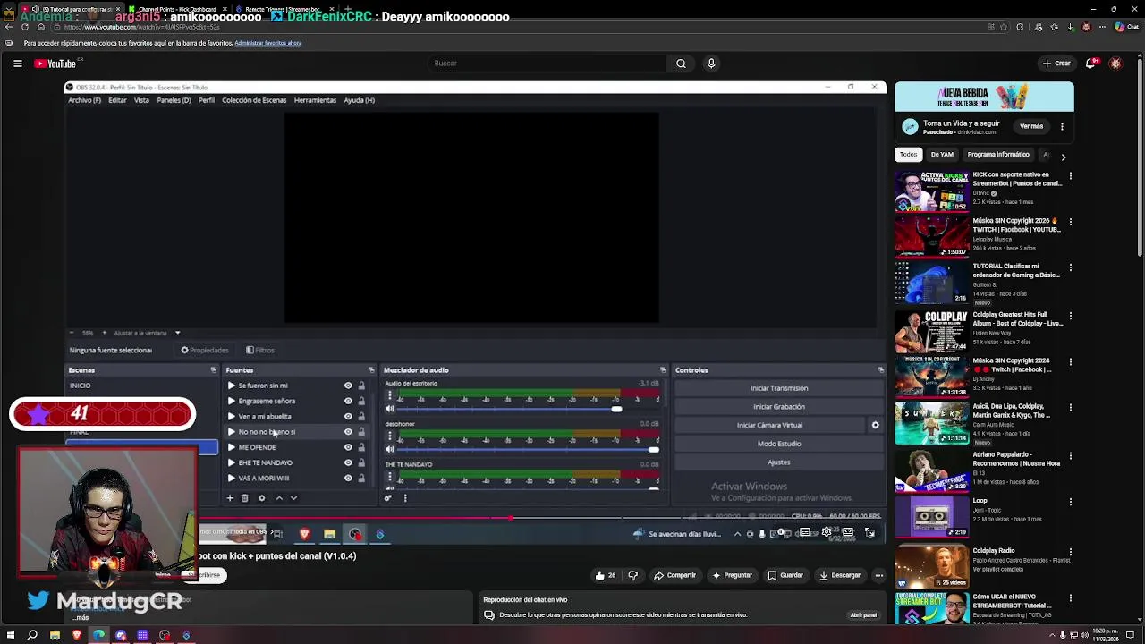
Task: Click the YouTube search magnifier button
Action: coord(681,64)
